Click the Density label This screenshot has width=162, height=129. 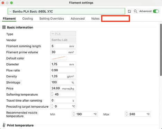11,76
